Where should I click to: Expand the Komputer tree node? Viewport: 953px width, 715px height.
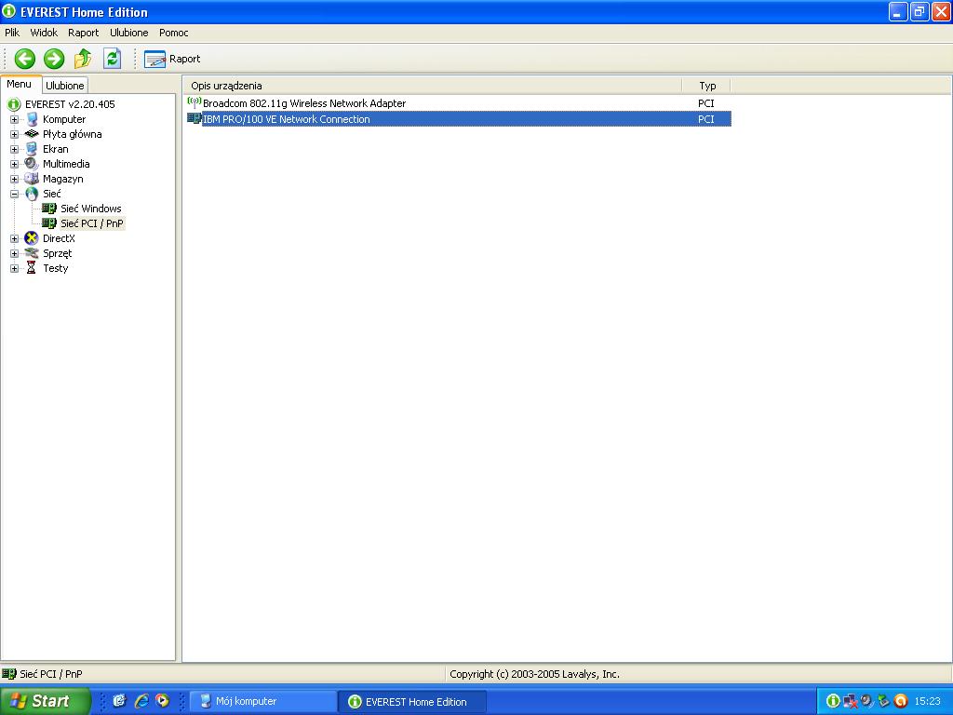point(14,120)
